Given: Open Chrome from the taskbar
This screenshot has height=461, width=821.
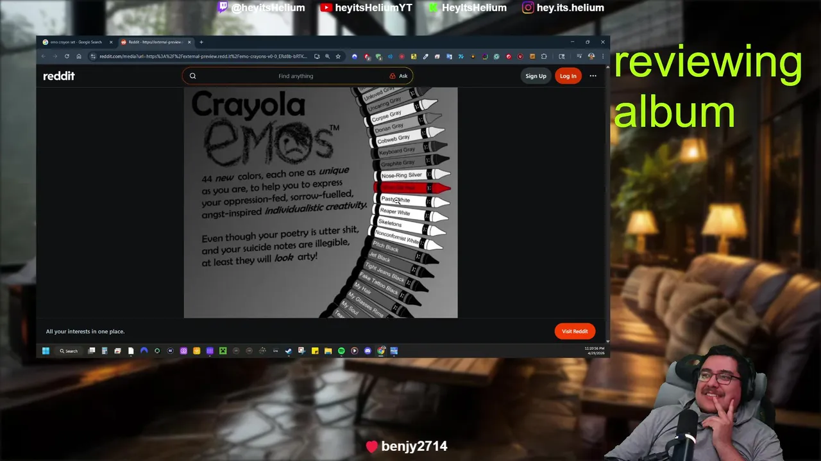Looking at the screenshot, I should (x=381, y=351).
